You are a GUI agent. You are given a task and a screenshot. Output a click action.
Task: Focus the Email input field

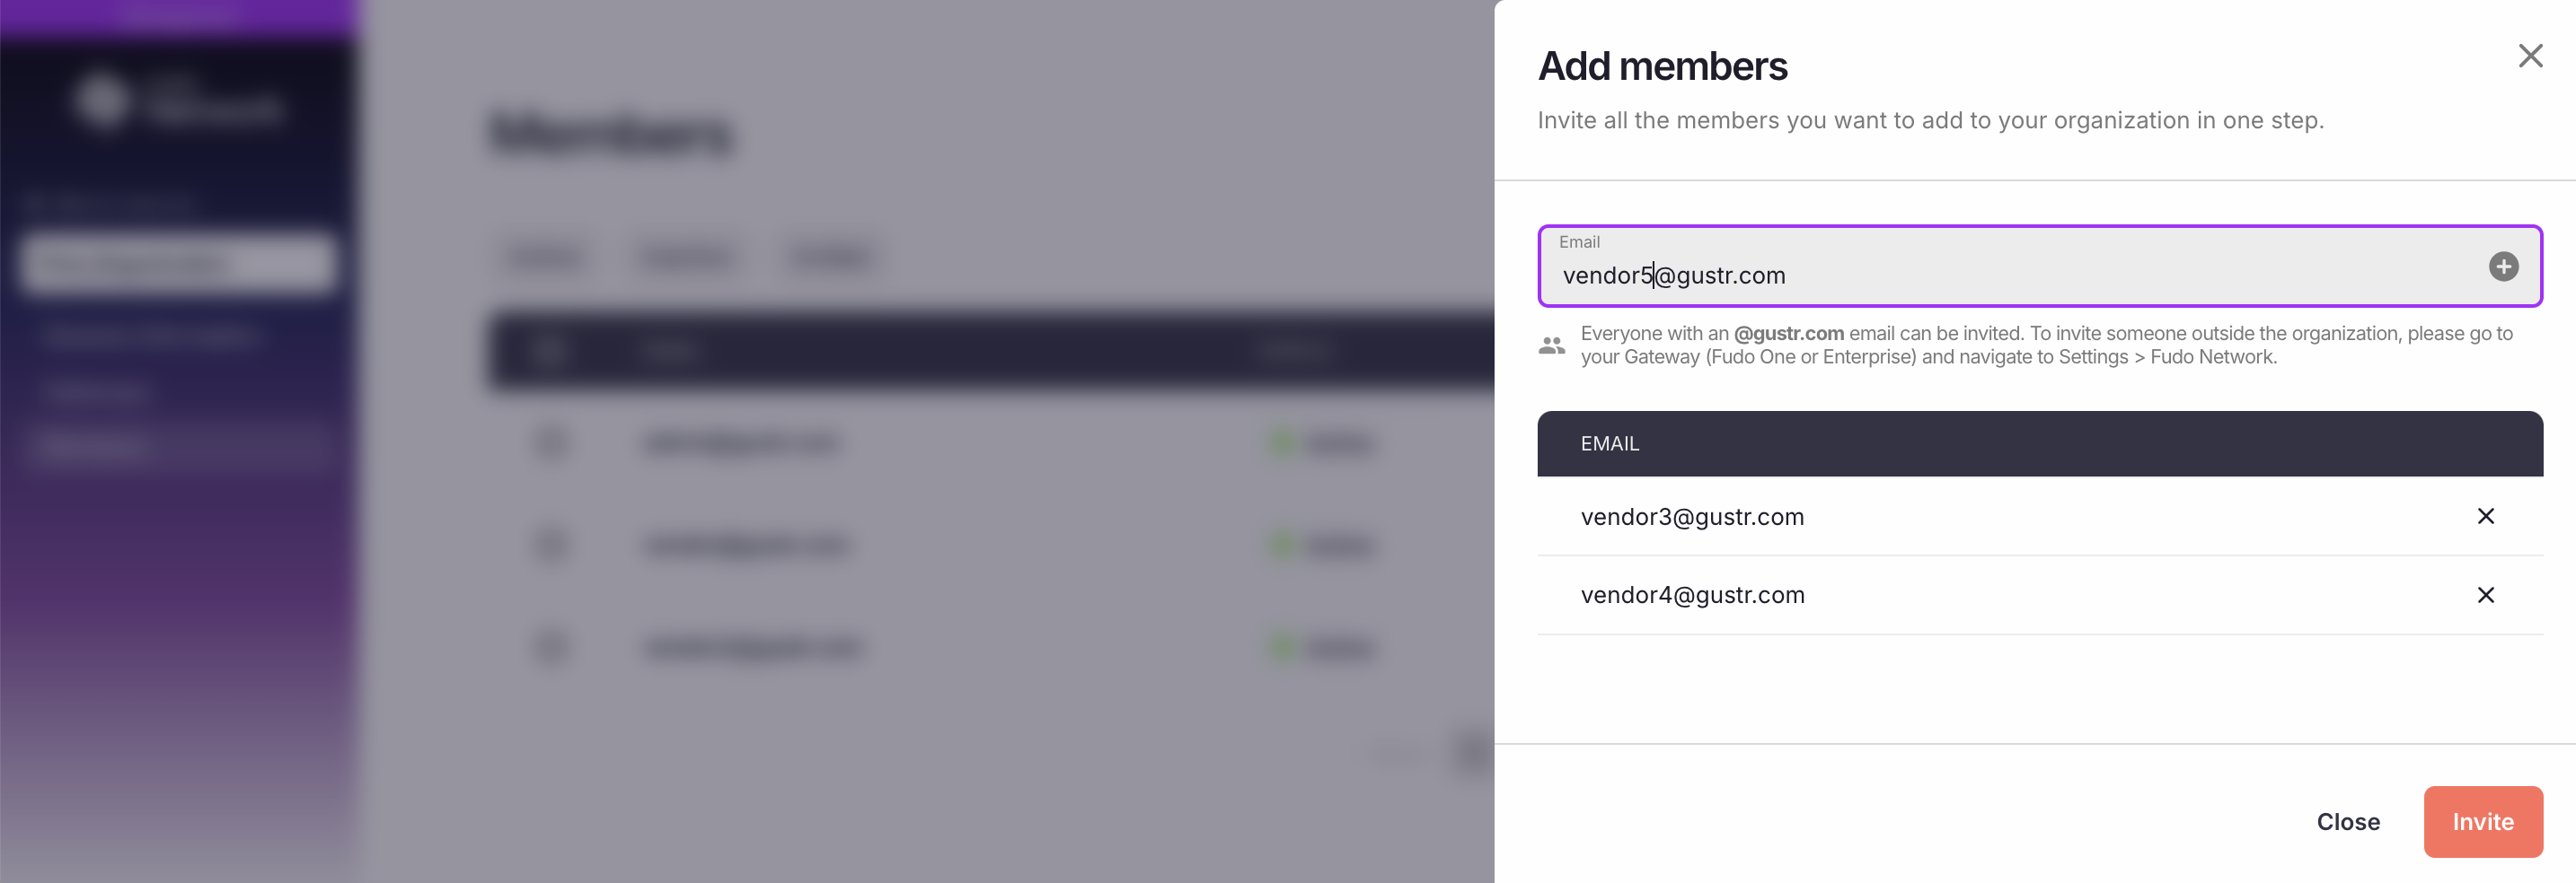[x=2039, y=266]
